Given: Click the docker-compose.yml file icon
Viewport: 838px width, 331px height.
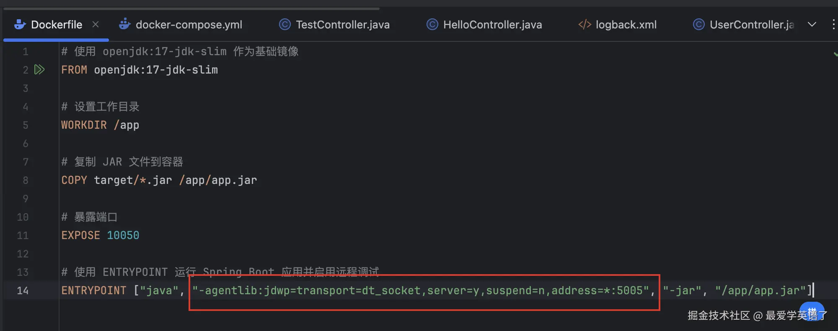Looking at the screenshot, I should tap(124, 24).
